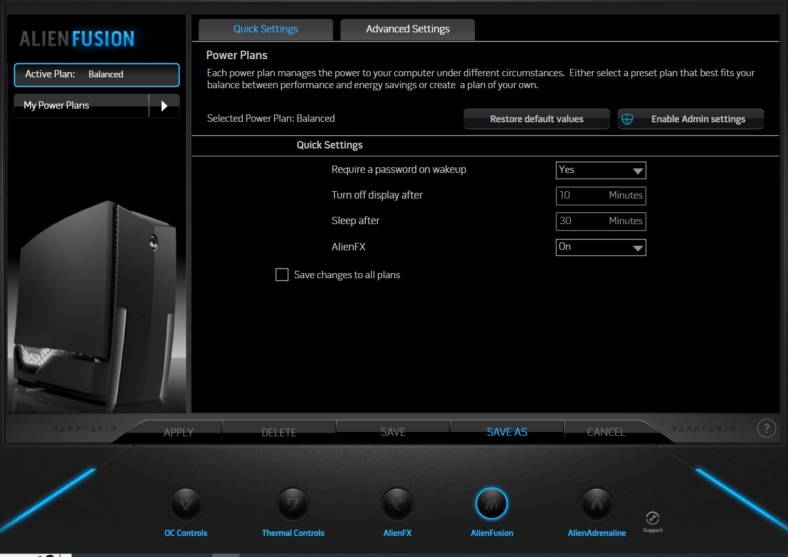The width and height of the screenshot is (788, 557).
Task: Click the Thermal Controls label
Action: pos(292,533)
